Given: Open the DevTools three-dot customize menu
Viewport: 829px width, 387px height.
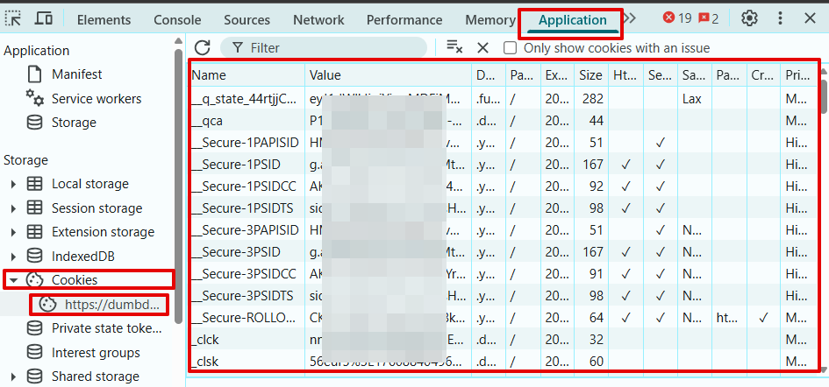Looking at the screenshot, I should pyautogui.click(x=780, y=18).
